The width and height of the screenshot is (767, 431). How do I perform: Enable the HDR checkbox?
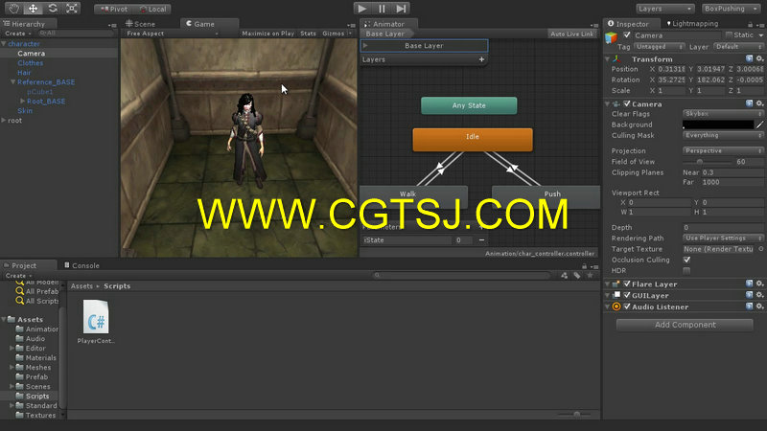(686, 271)
